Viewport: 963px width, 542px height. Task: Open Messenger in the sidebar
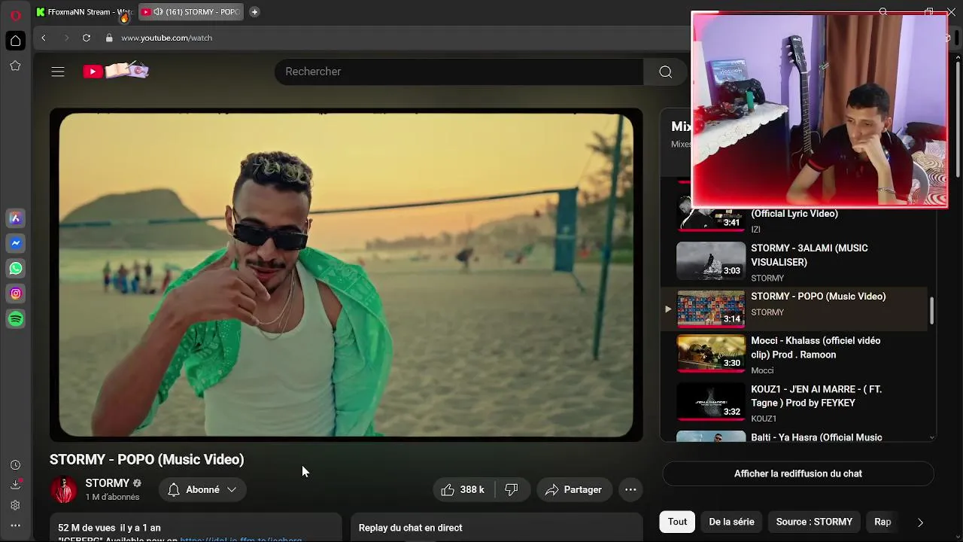tap(16, 243)
